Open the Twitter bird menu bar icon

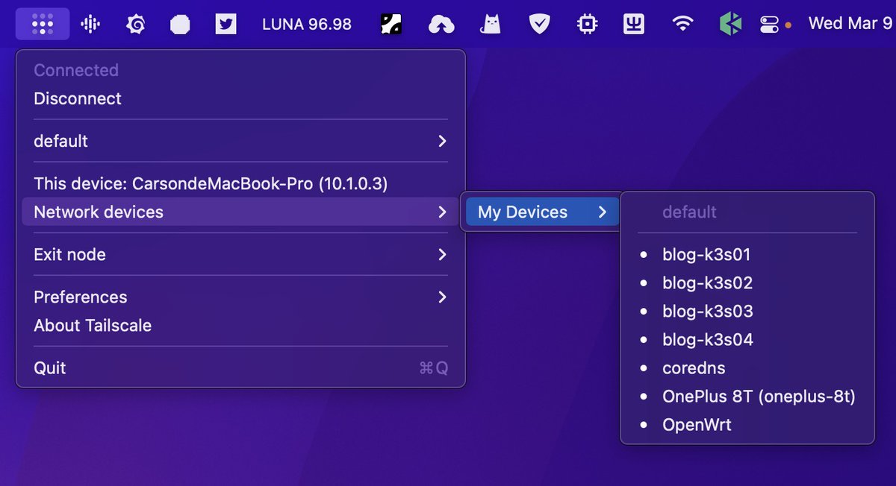click(225, 25)
